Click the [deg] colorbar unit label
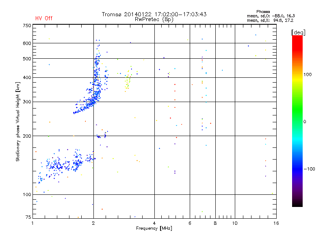The height and width of the screenshot is (243, 325). pos(298,32)
